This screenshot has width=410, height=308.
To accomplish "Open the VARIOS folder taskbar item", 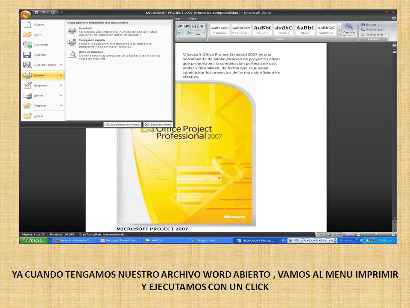I will [x=165, y=240].
